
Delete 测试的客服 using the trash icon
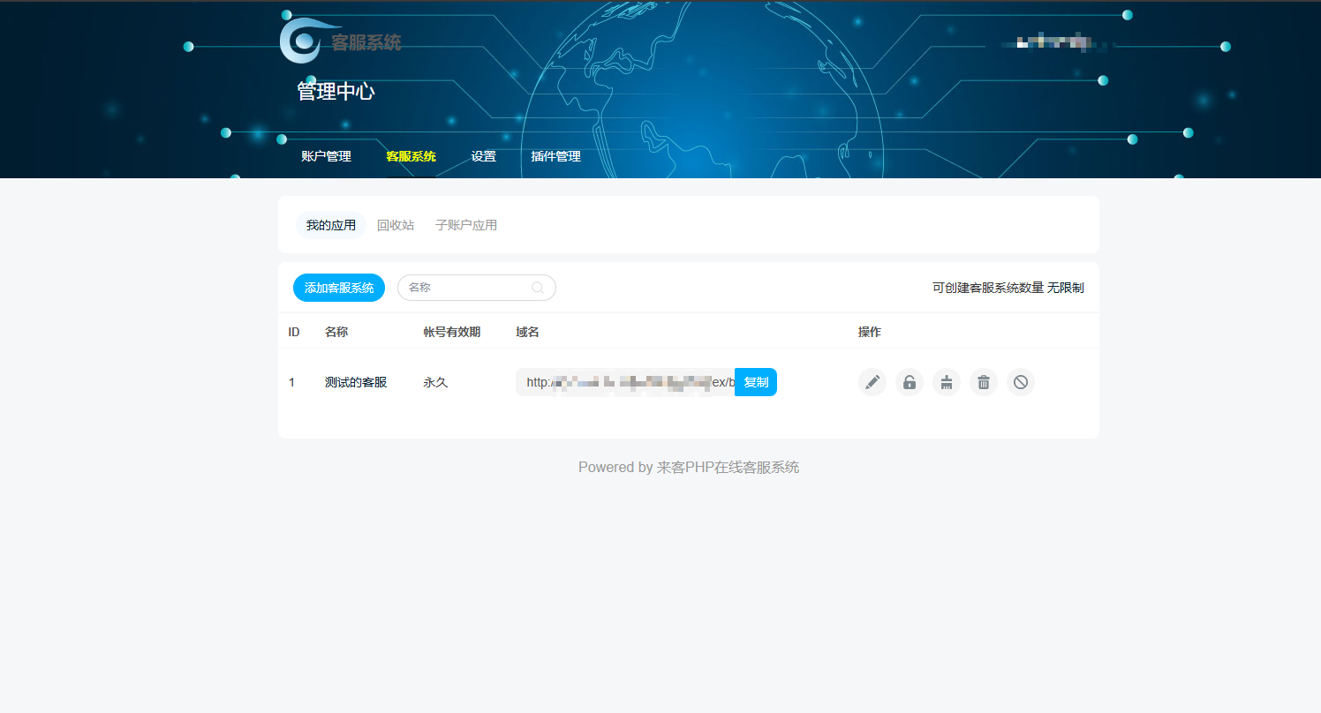[983, 382]
